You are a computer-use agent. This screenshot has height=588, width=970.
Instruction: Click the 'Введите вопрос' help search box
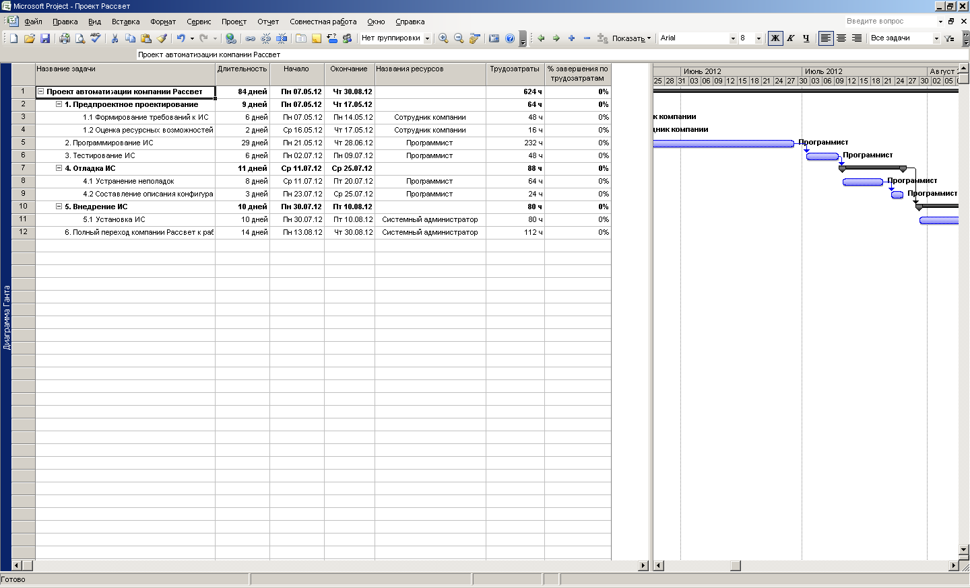(x=891, y=22)
